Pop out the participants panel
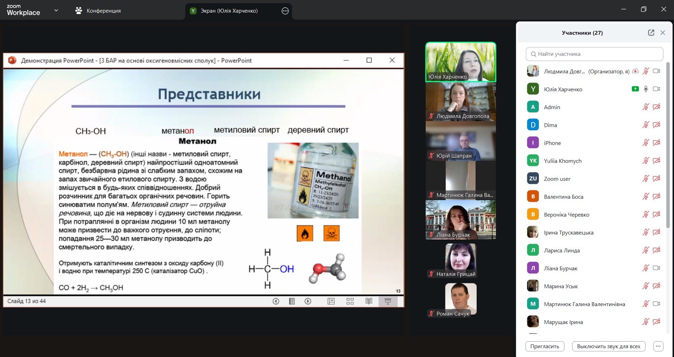 pos(651,33)
